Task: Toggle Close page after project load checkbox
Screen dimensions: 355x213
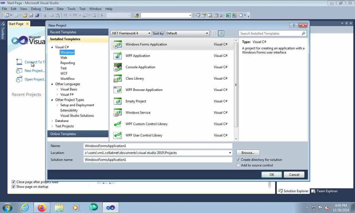Action: coord(13,182)
